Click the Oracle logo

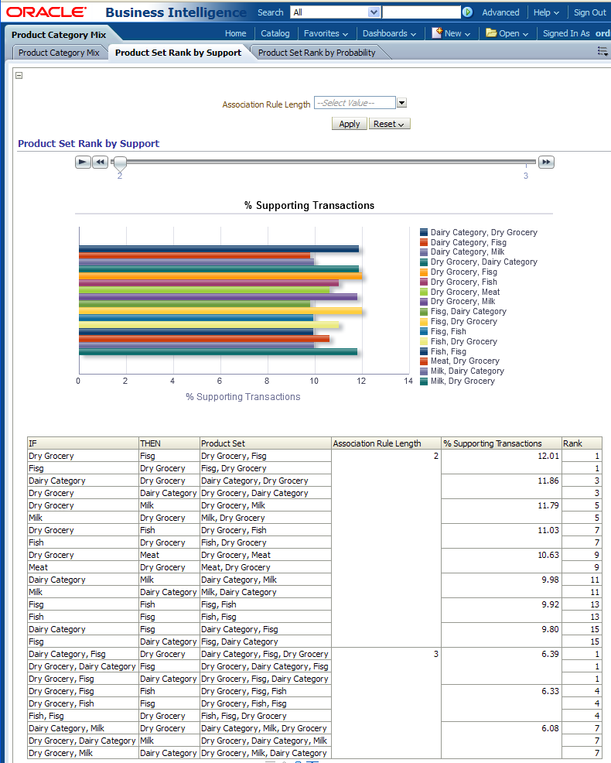[x=46, y=12]
